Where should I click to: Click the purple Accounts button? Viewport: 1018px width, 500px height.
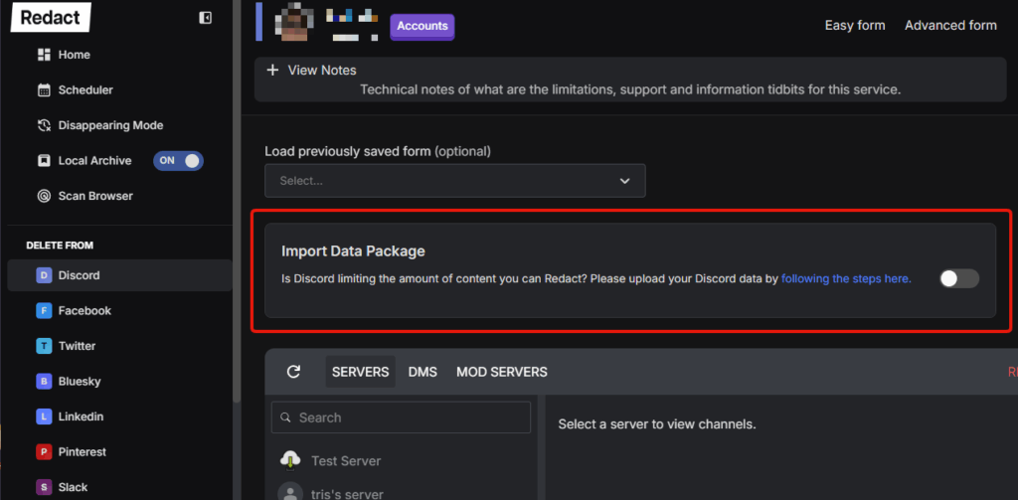coord(423,26)
